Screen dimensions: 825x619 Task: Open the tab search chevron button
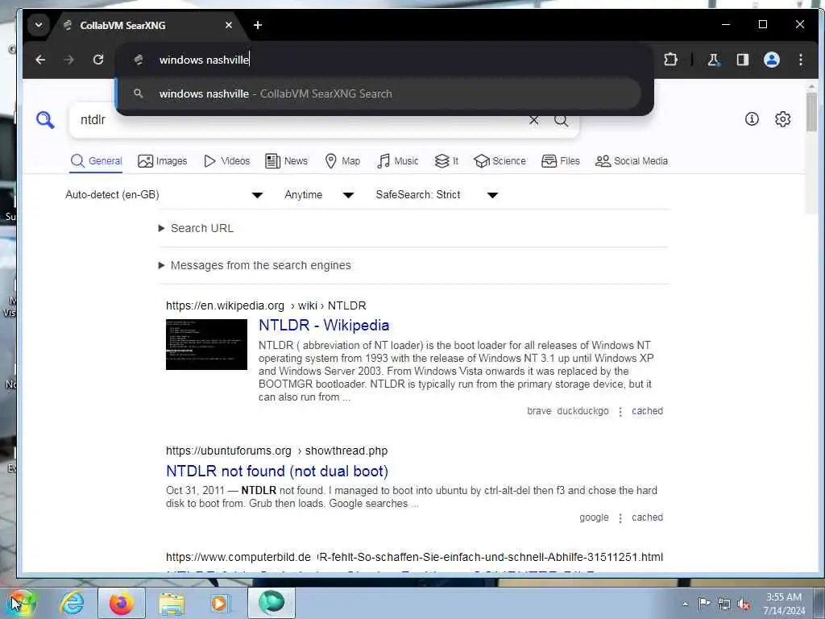coord(39,25)
